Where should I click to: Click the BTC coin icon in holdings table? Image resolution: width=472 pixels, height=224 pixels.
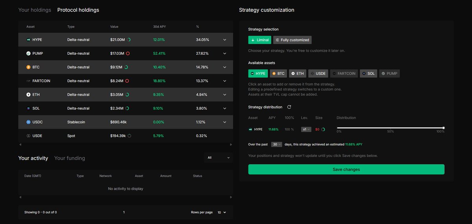pyautogui.click(x=28, y=67)
